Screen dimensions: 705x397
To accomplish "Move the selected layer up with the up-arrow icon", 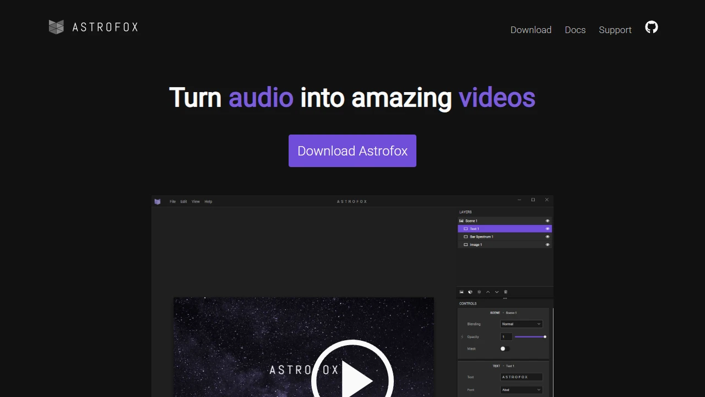I will [488, 292].
